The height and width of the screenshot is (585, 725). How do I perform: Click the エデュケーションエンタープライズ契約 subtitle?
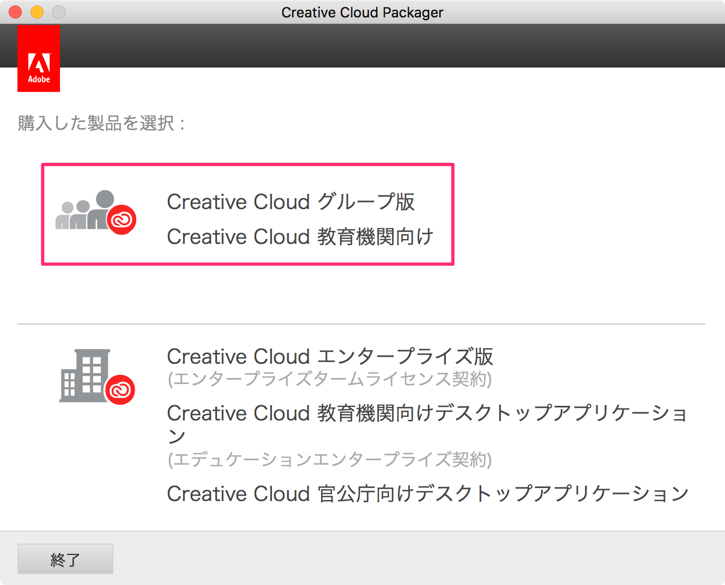click(330, 460)
